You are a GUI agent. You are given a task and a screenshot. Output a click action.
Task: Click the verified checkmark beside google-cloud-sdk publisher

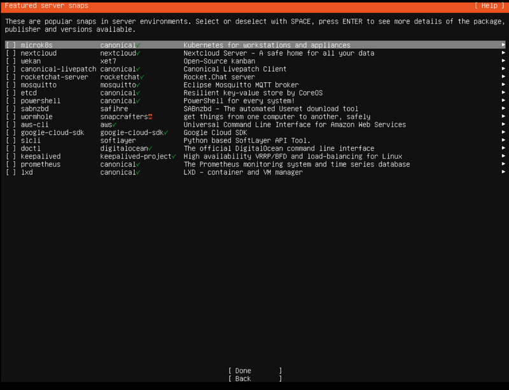pos(166,133)
